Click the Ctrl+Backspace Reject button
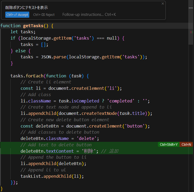Viewport: 194px width, 192px height. [44, 15]
